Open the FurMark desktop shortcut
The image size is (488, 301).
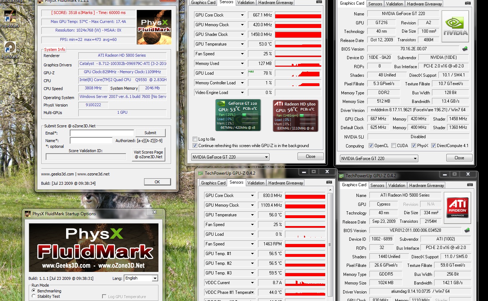[9, 51]
